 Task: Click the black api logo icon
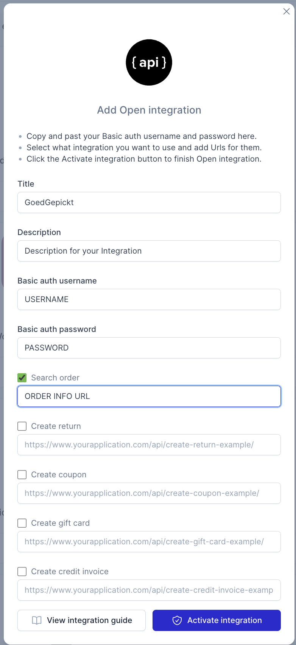(x=149, y=62)
